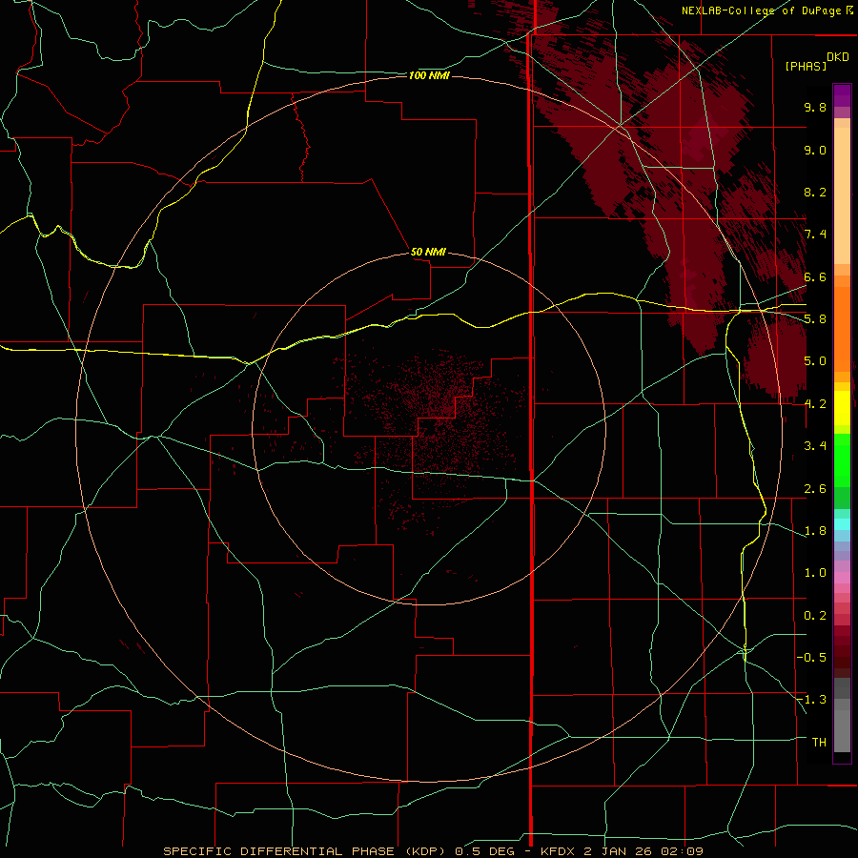Click the 0.2 value on the scale
Image resolution: width=858 pixels, height=858 pixels.
[815, 616]
